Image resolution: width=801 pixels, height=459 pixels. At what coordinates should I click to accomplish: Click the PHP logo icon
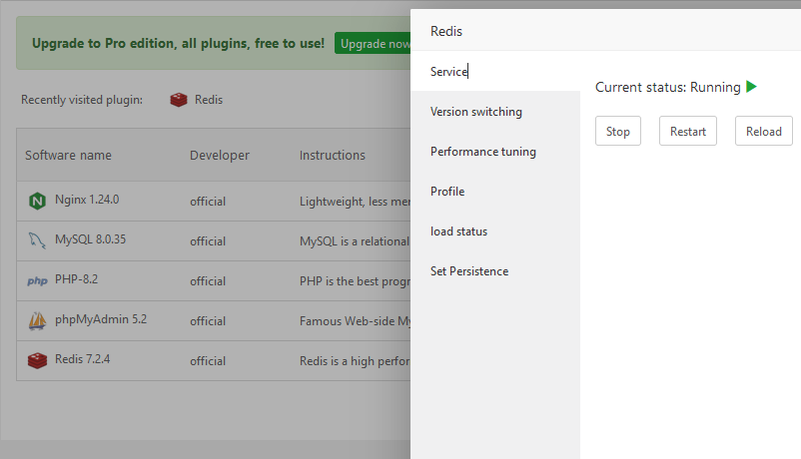pyautogui.click(x=38, y=281)
